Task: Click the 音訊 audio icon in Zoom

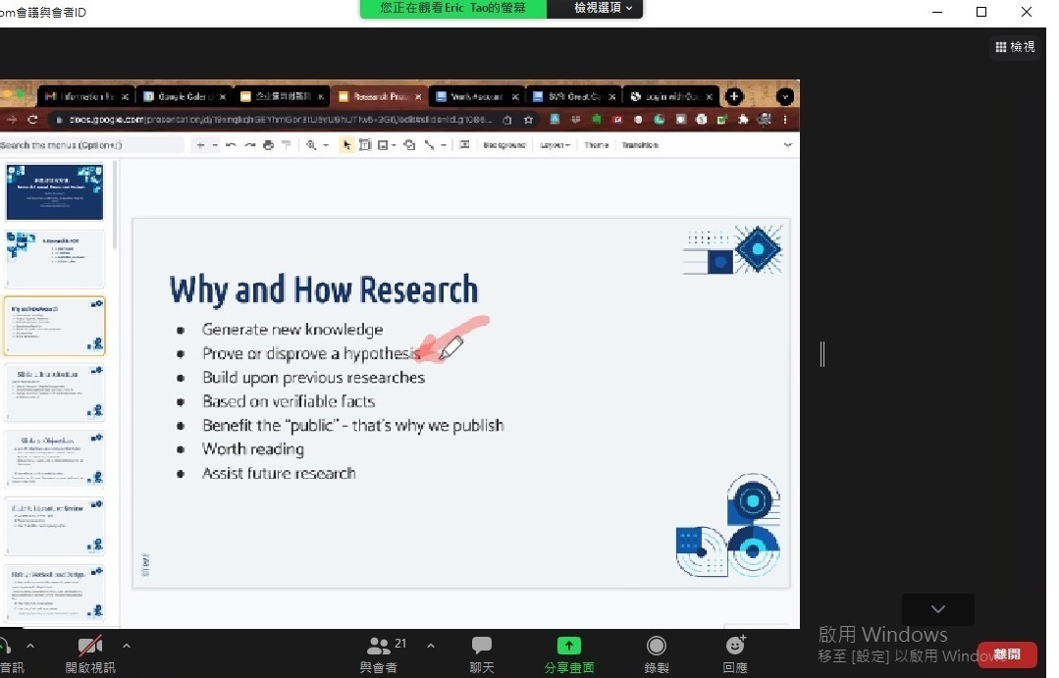Action: coord(6,646)
